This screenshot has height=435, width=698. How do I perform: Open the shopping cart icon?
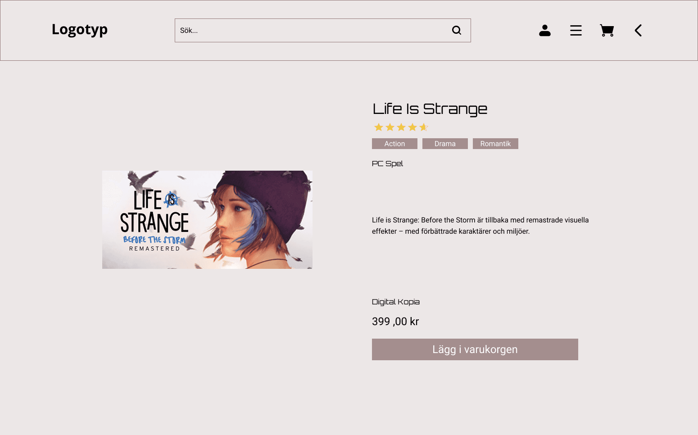point(607,30)
